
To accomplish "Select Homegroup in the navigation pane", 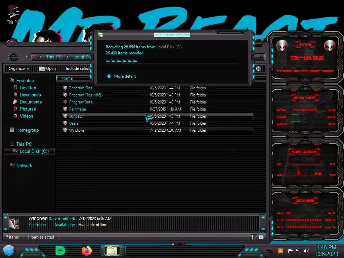I will tap(28, 130).
